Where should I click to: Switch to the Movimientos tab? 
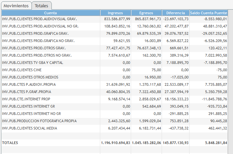point(16,6)
